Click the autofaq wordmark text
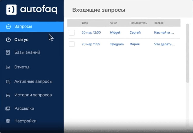Image resolution: width=193 pixels, height=133 pixels. click(x=39, y=10)
